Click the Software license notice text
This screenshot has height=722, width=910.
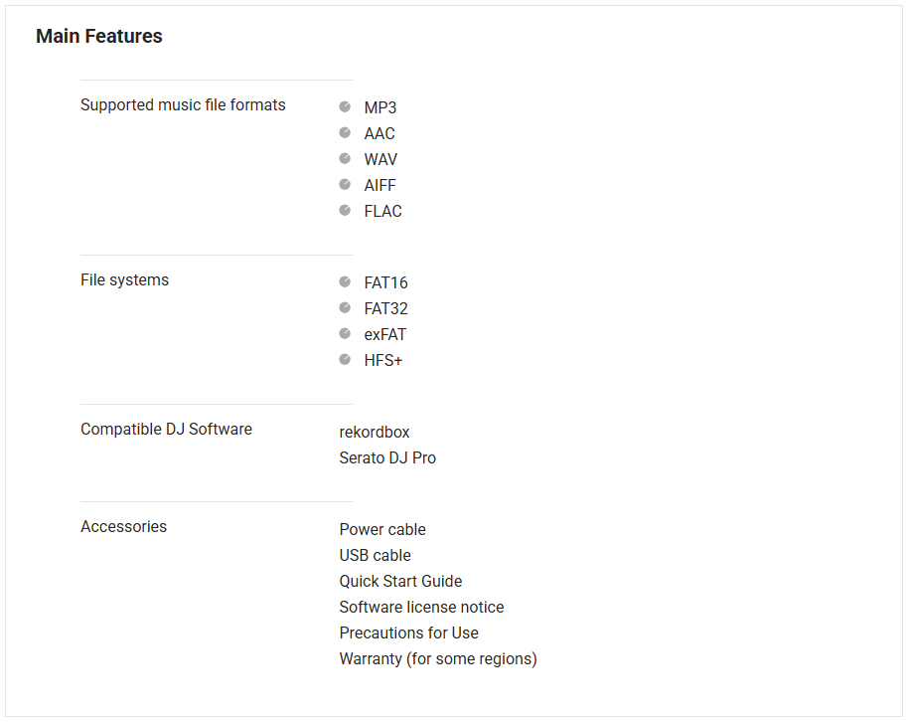click(x=421, y=608)
